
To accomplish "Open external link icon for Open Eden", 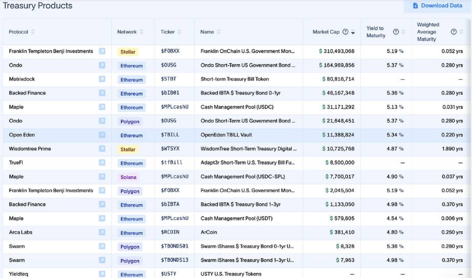I will click(x=102, y=135).
